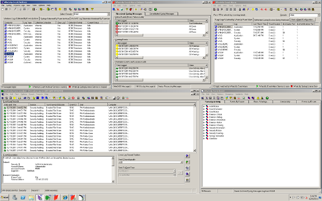322x201 pixels.
Task: Switch to Syslogs Collected By Event Archiver tab
Action: (55, 18)
